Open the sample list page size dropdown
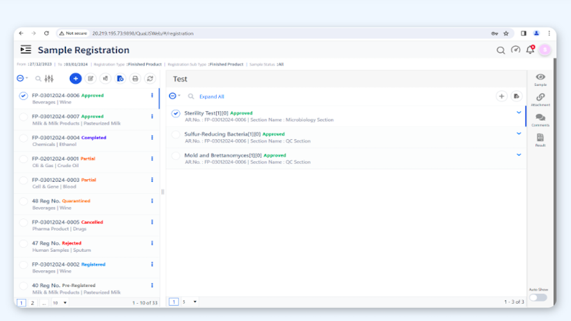The height and width of the screenshot is (321, 571). (x=60, y=302)
